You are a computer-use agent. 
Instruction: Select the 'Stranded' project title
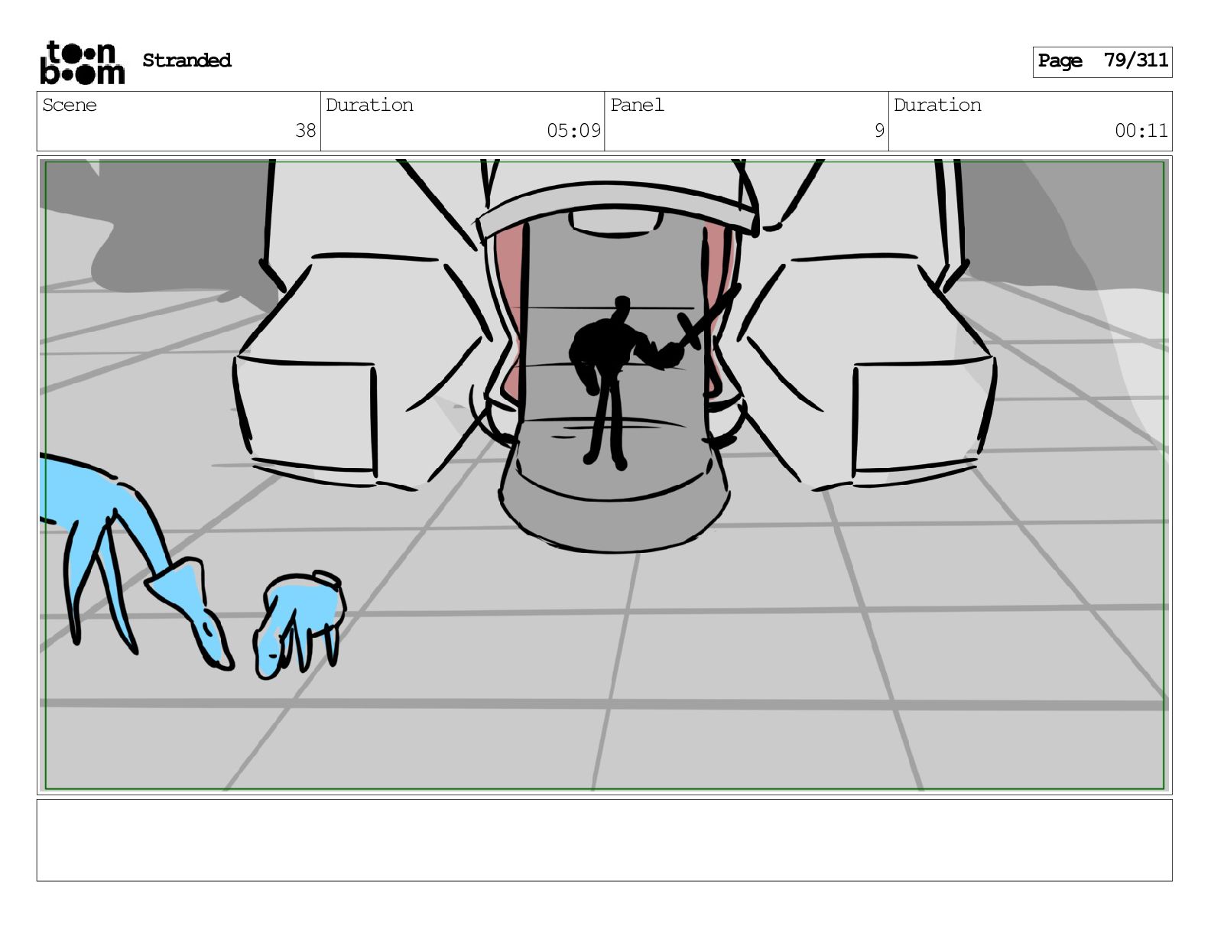(x=187, y=60)
